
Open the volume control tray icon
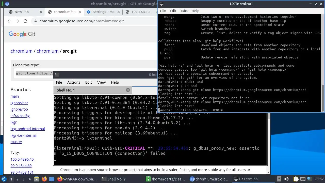286,179
